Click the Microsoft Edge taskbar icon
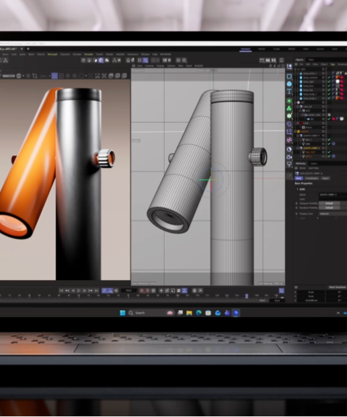347x417 pixels. (198, 313)
